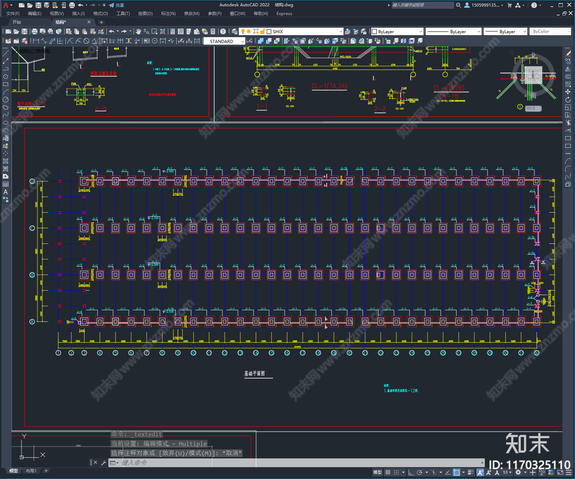The image size is (575, 479).
Task: Click the customization menu icon in status bar
Action: [x=568, y=472]
